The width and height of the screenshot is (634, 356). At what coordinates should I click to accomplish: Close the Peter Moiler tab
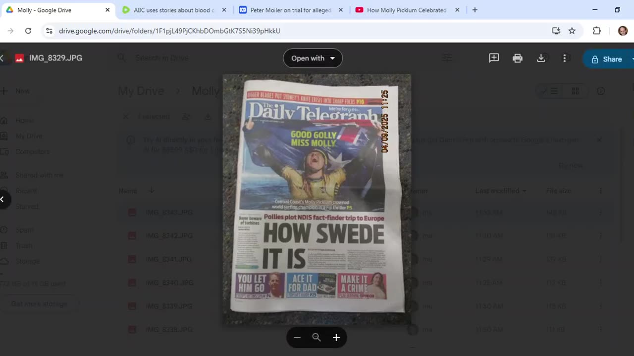pos(341,10)
